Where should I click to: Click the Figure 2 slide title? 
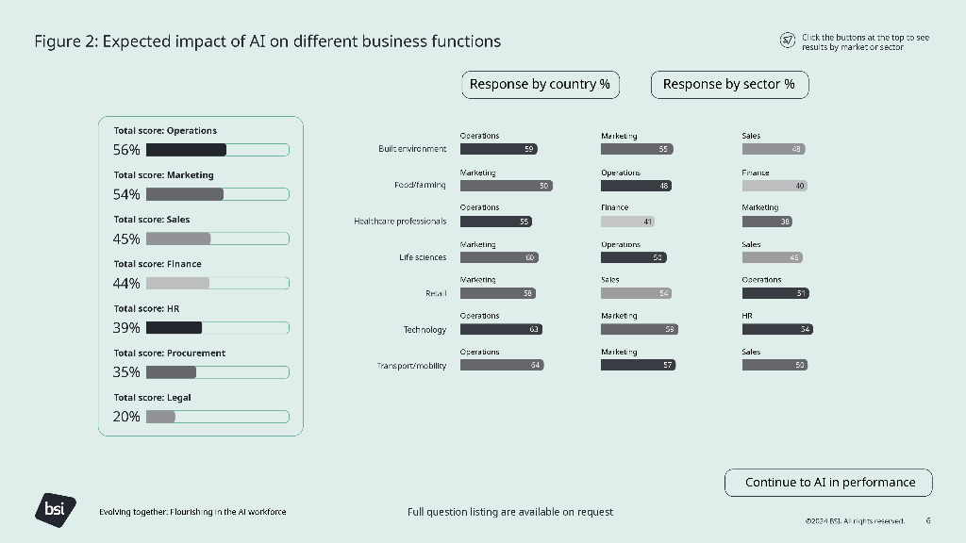coord(268,41)
